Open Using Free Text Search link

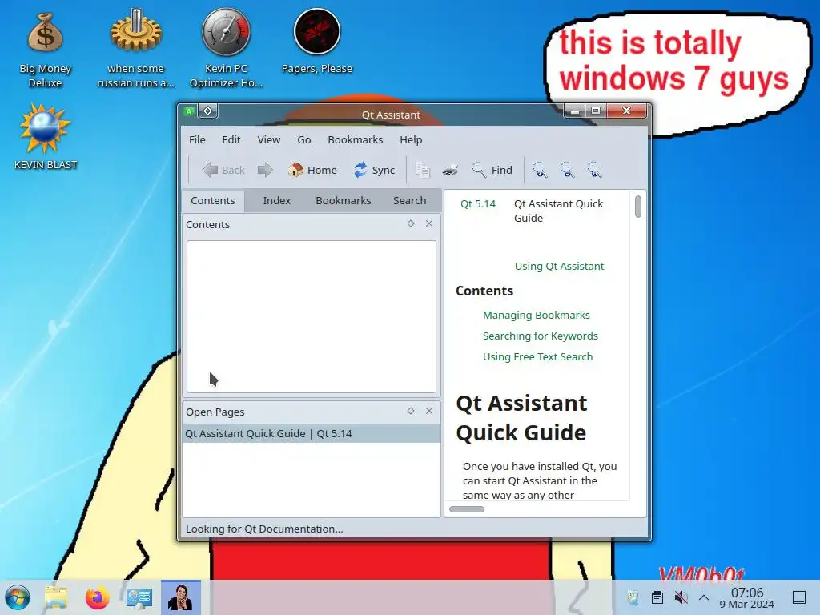pyautogui.click(x=537, y=356)
